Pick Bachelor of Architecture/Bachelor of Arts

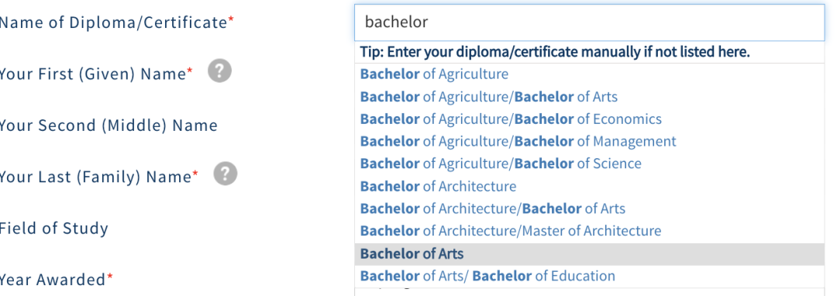click(x=589, y=208)
